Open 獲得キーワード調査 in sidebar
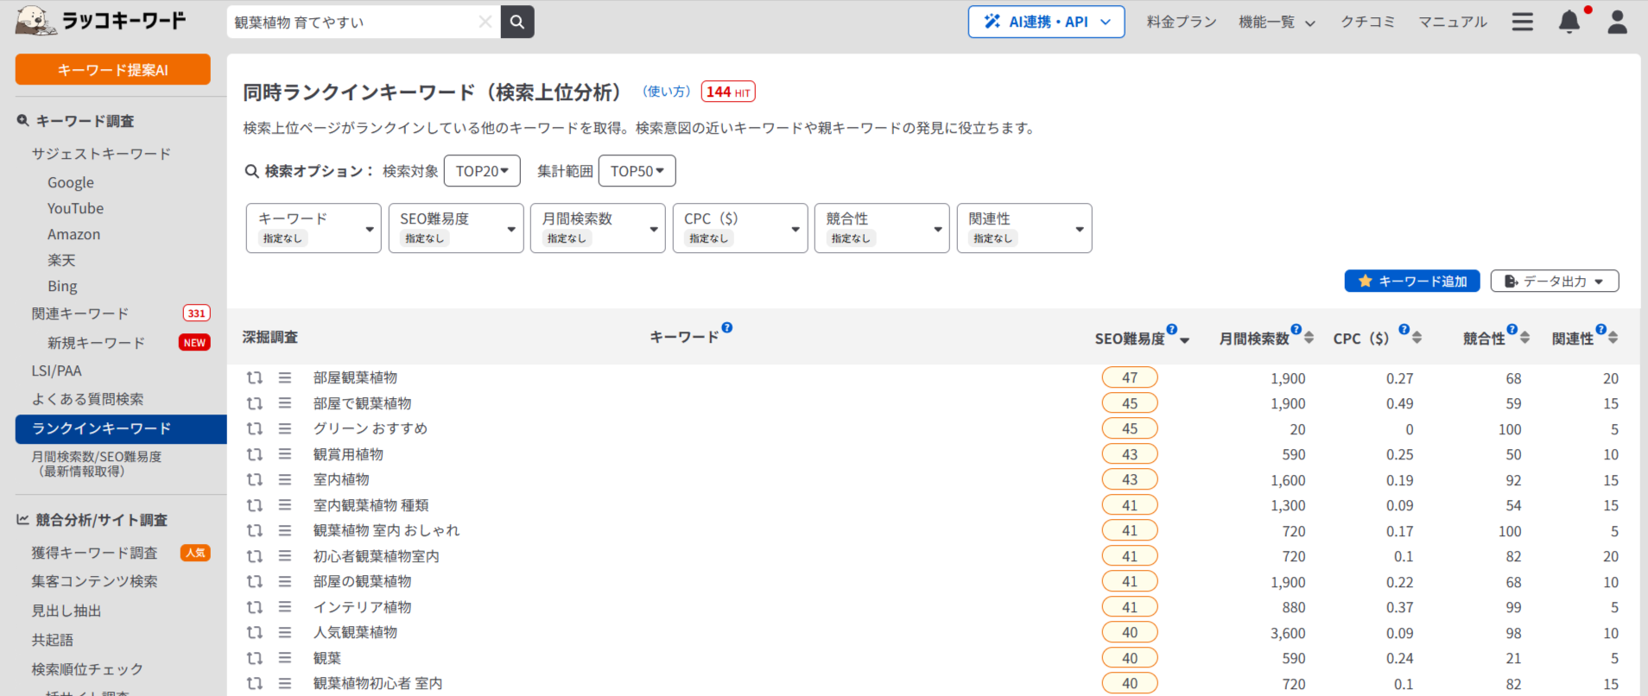 tap(94, 553)
